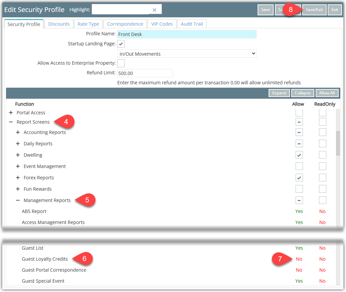This screenshot has height=292, width=346.
Task: Toggle Allow value for Access Management Reports
Action: (x=299, y=222)
